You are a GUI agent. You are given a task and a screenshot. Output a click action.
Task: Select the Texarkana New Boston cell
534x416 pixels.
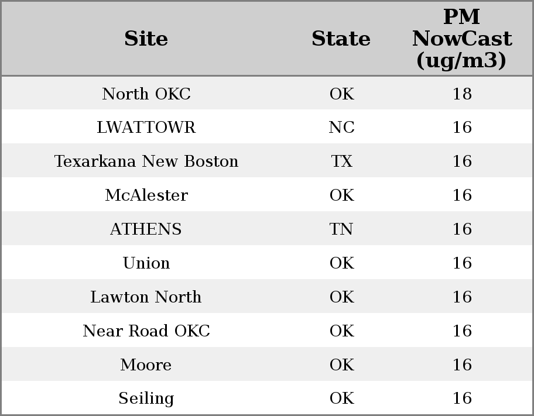pyautogui.click(x=146, y=161)
